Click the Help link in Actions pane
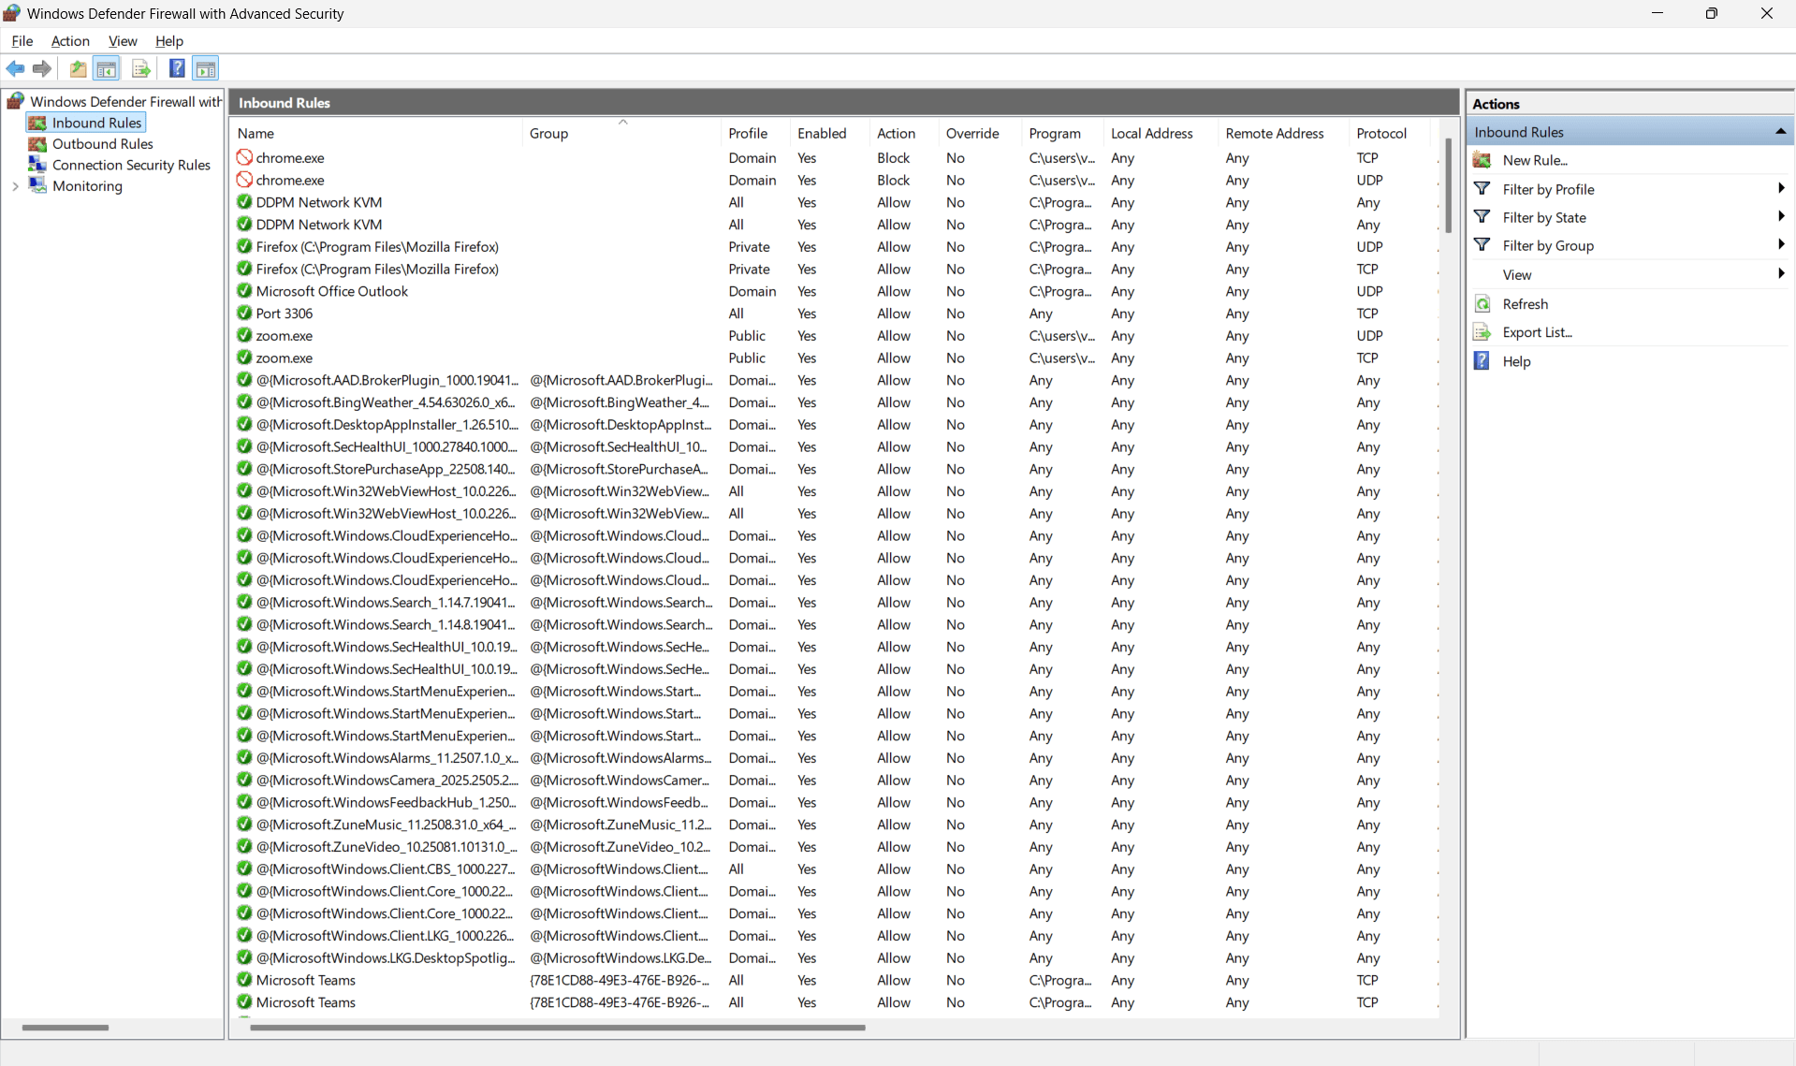Image resolution: width=1796 pixels, height=1066 pixels. [x=1518, y=361]
